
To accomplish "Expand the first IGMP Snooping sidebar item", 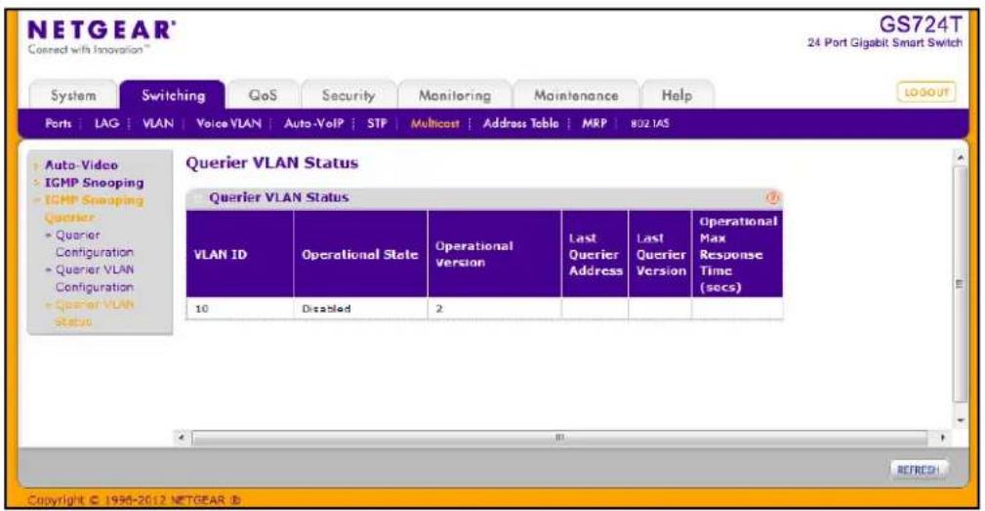I will (94, 183).
